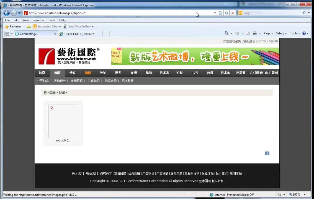Click 展览 in the navigation bar

(118, 73)
